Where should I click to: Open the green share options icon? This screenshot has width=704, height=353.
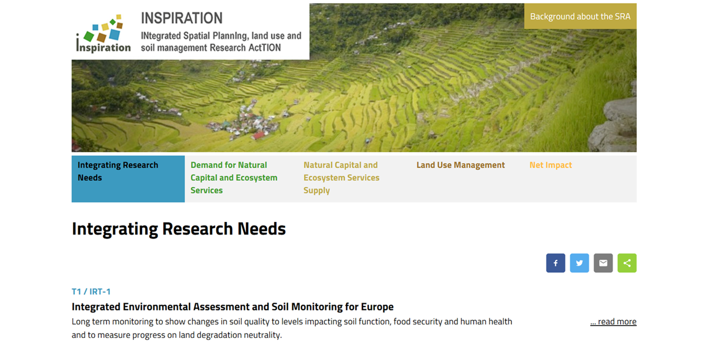coord(627,263)
